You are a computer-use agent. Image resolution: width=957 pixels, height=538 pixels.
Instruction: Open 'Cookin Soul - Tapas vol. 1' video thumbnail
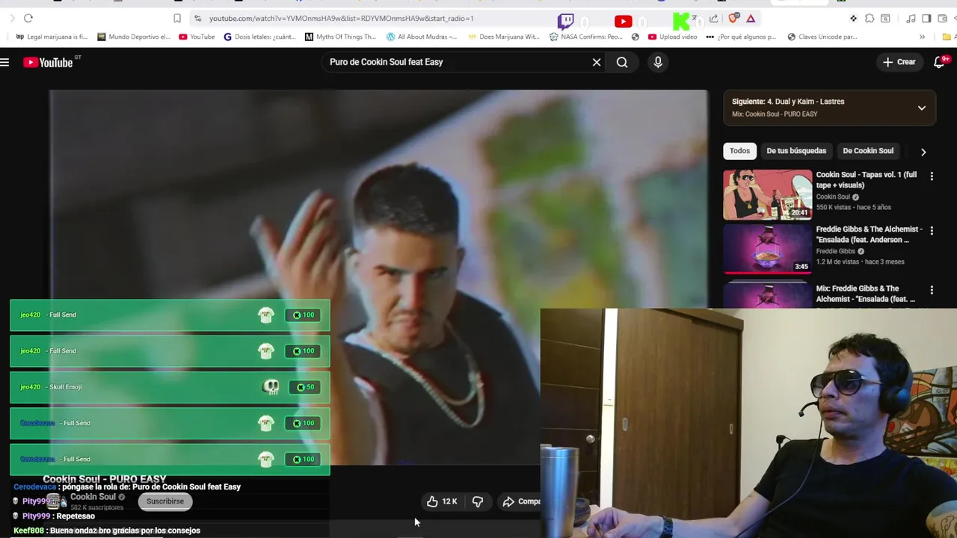[767, 195]
